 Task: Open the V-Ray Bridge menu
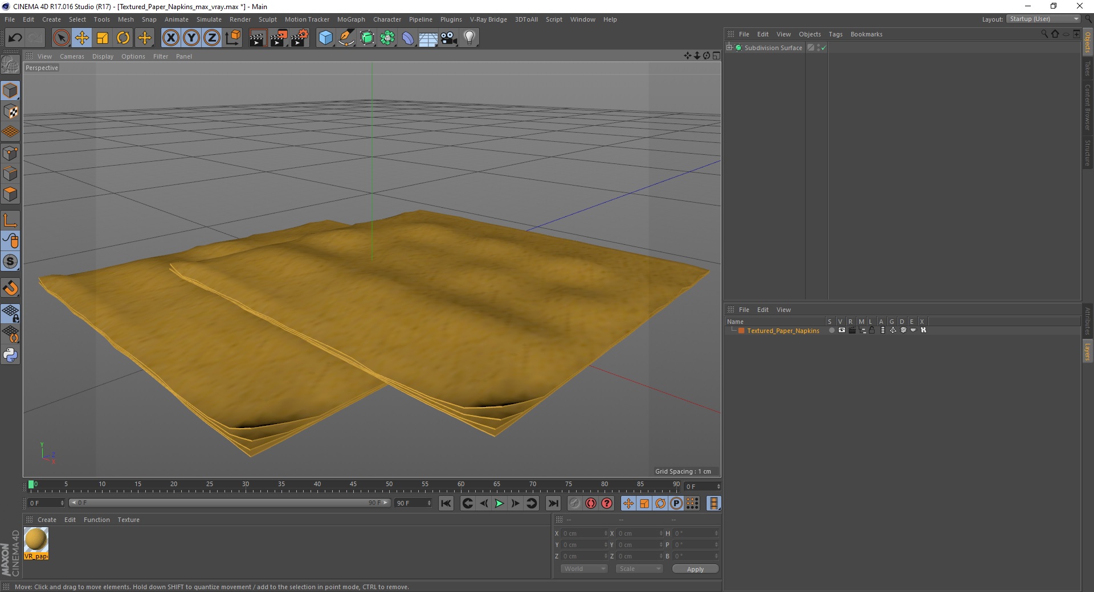click(x=488, y=19)
